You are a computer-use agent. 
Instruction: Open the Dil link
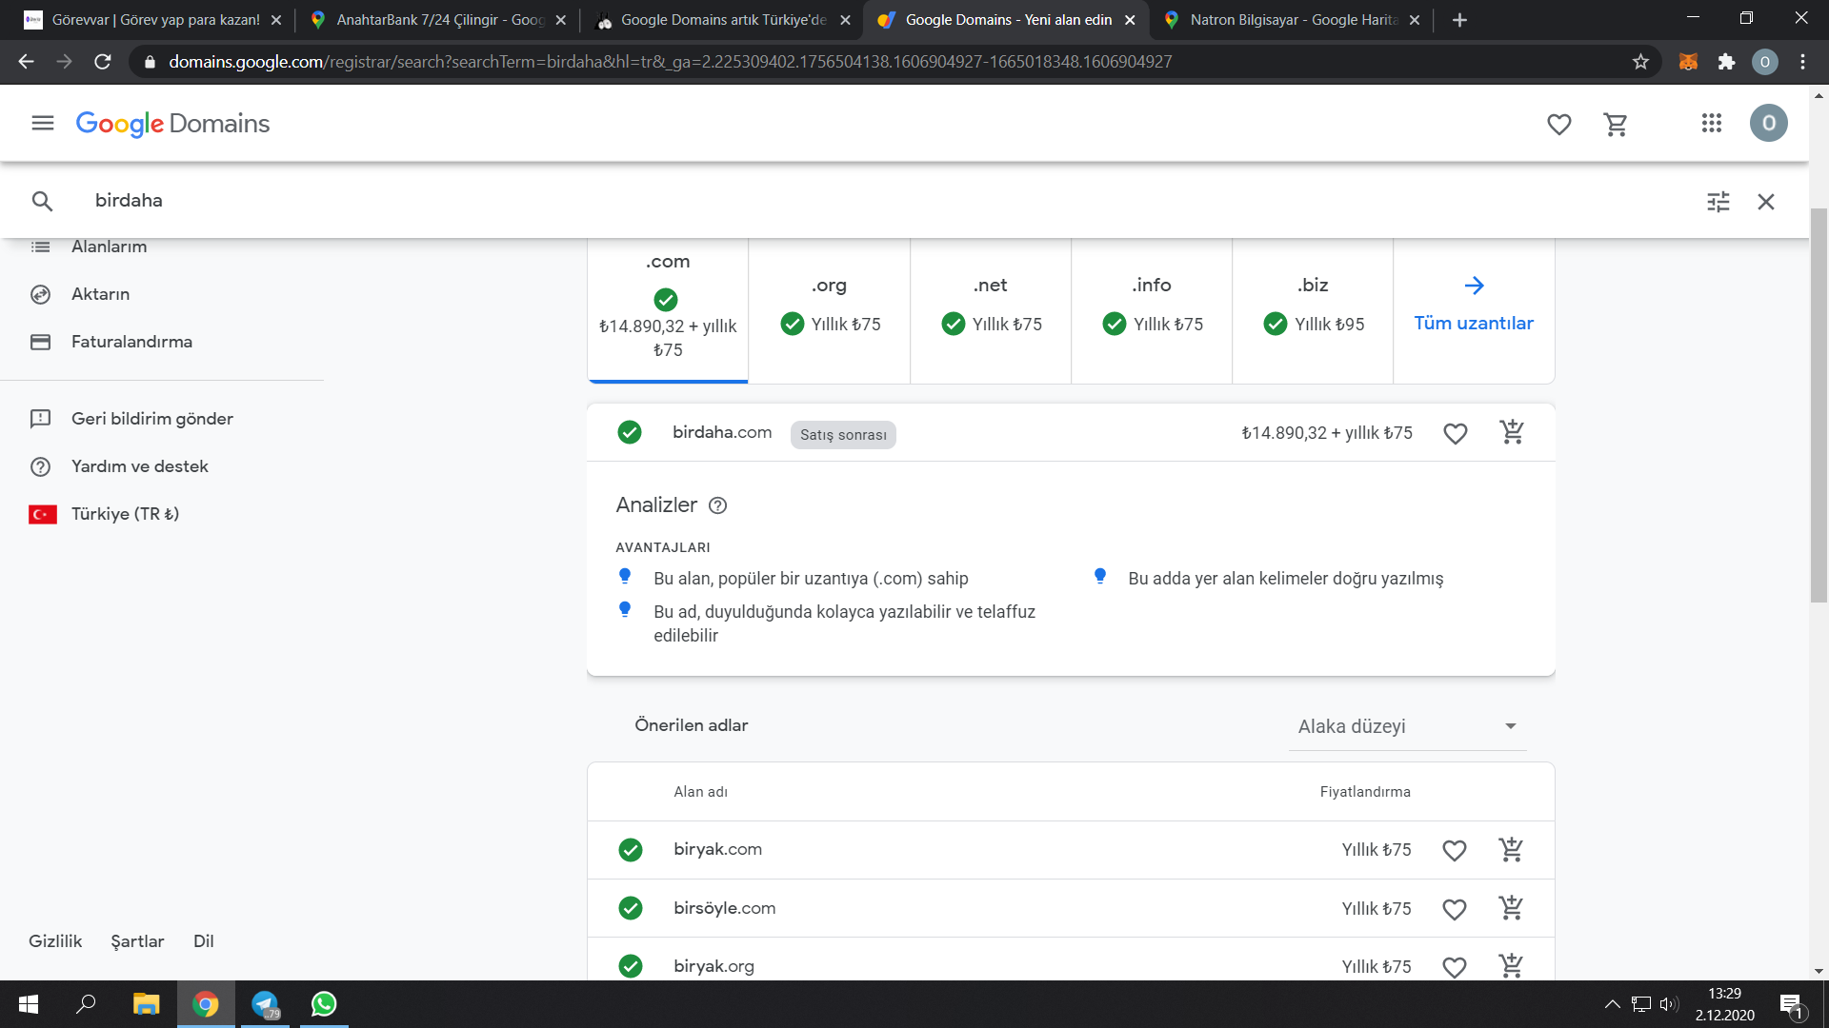(x=204, y=941)
